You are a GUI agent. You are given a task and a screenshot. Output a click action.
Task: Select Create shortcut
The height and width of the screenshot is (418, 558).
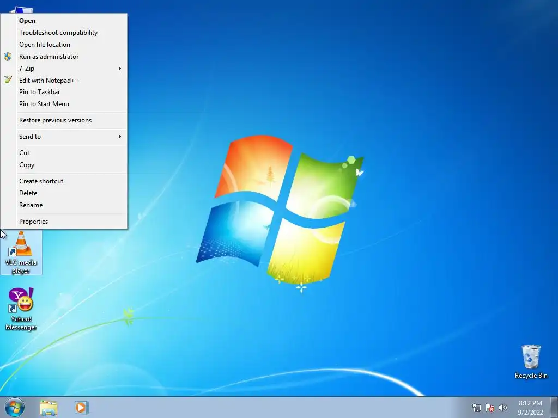point(64,181)
